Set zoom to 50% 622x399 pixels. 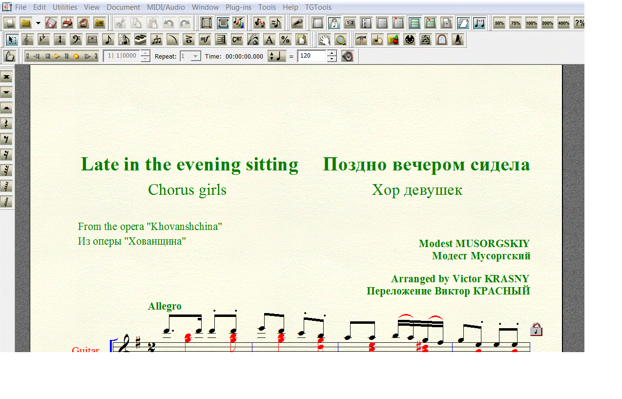pos(499,23)
